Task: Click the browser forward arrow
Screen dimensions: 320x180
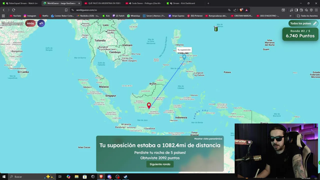Action: tap(8, 10)
